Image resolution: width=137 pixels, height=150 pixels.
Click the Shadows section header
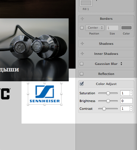pyautogui.click(x=106, y=44)
